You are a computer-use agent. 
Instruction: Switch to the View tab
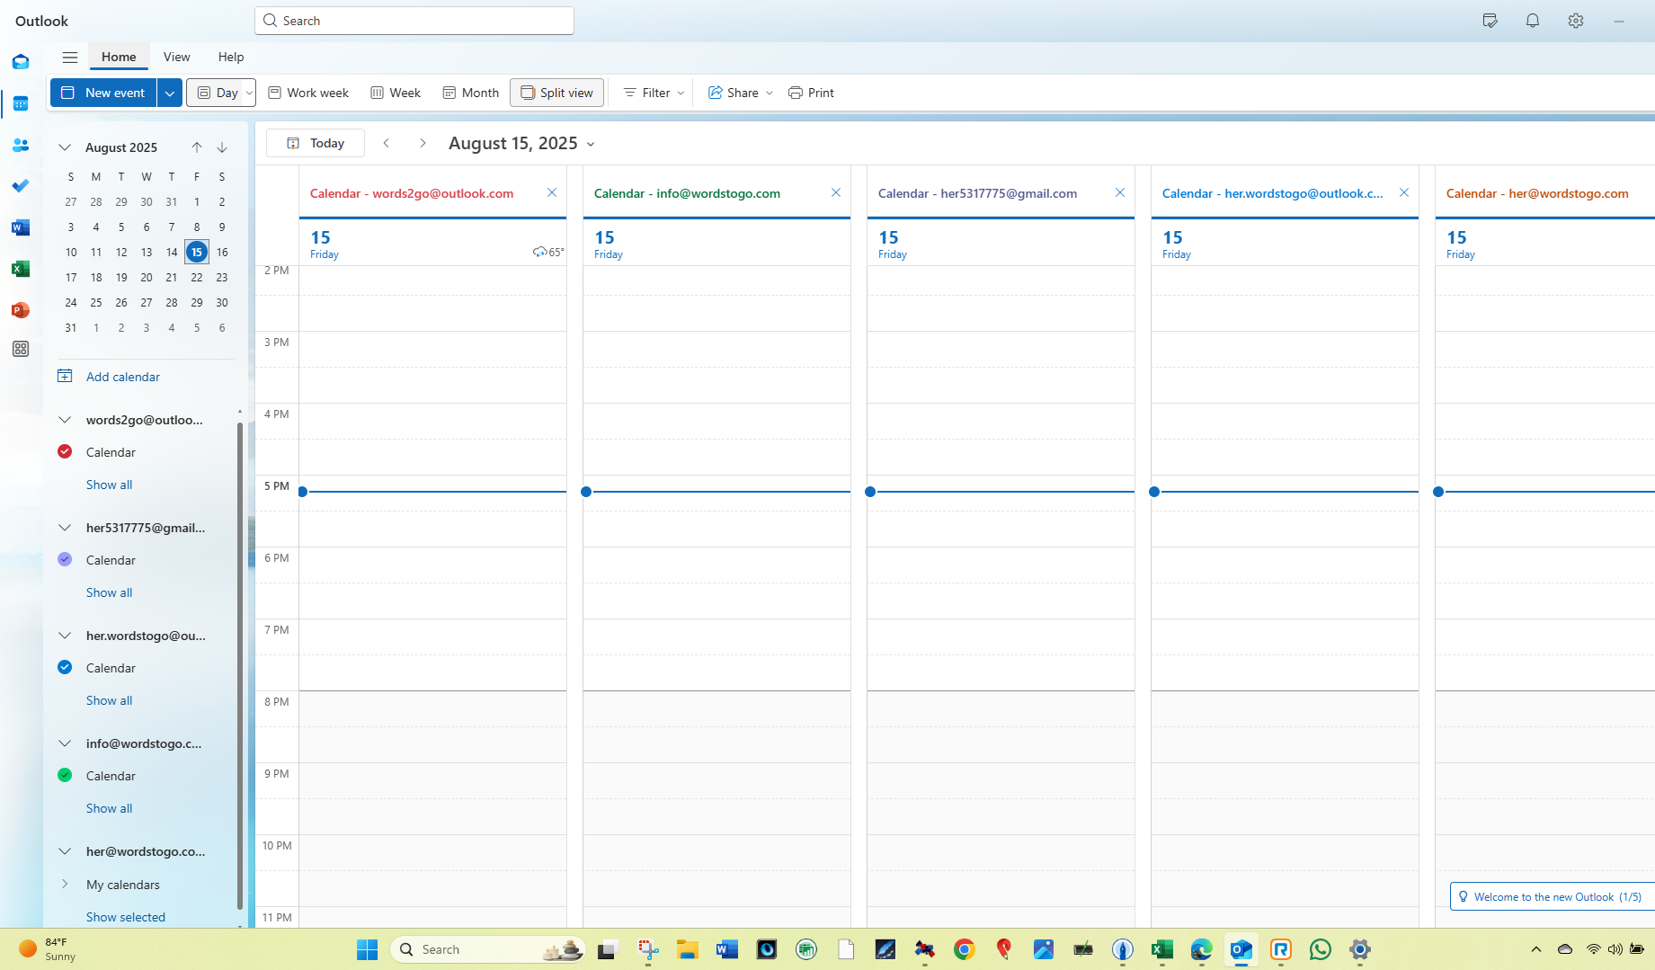(176, 56)
